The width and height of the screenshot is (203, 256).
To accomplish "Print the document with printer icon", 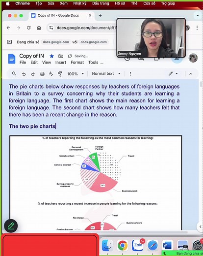I will tap(42, 74).
